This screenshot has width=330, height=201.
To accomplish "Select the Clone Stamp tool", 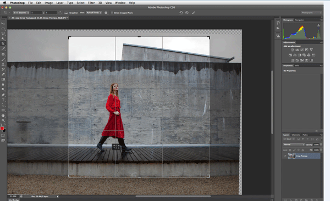I will (3, 64).
